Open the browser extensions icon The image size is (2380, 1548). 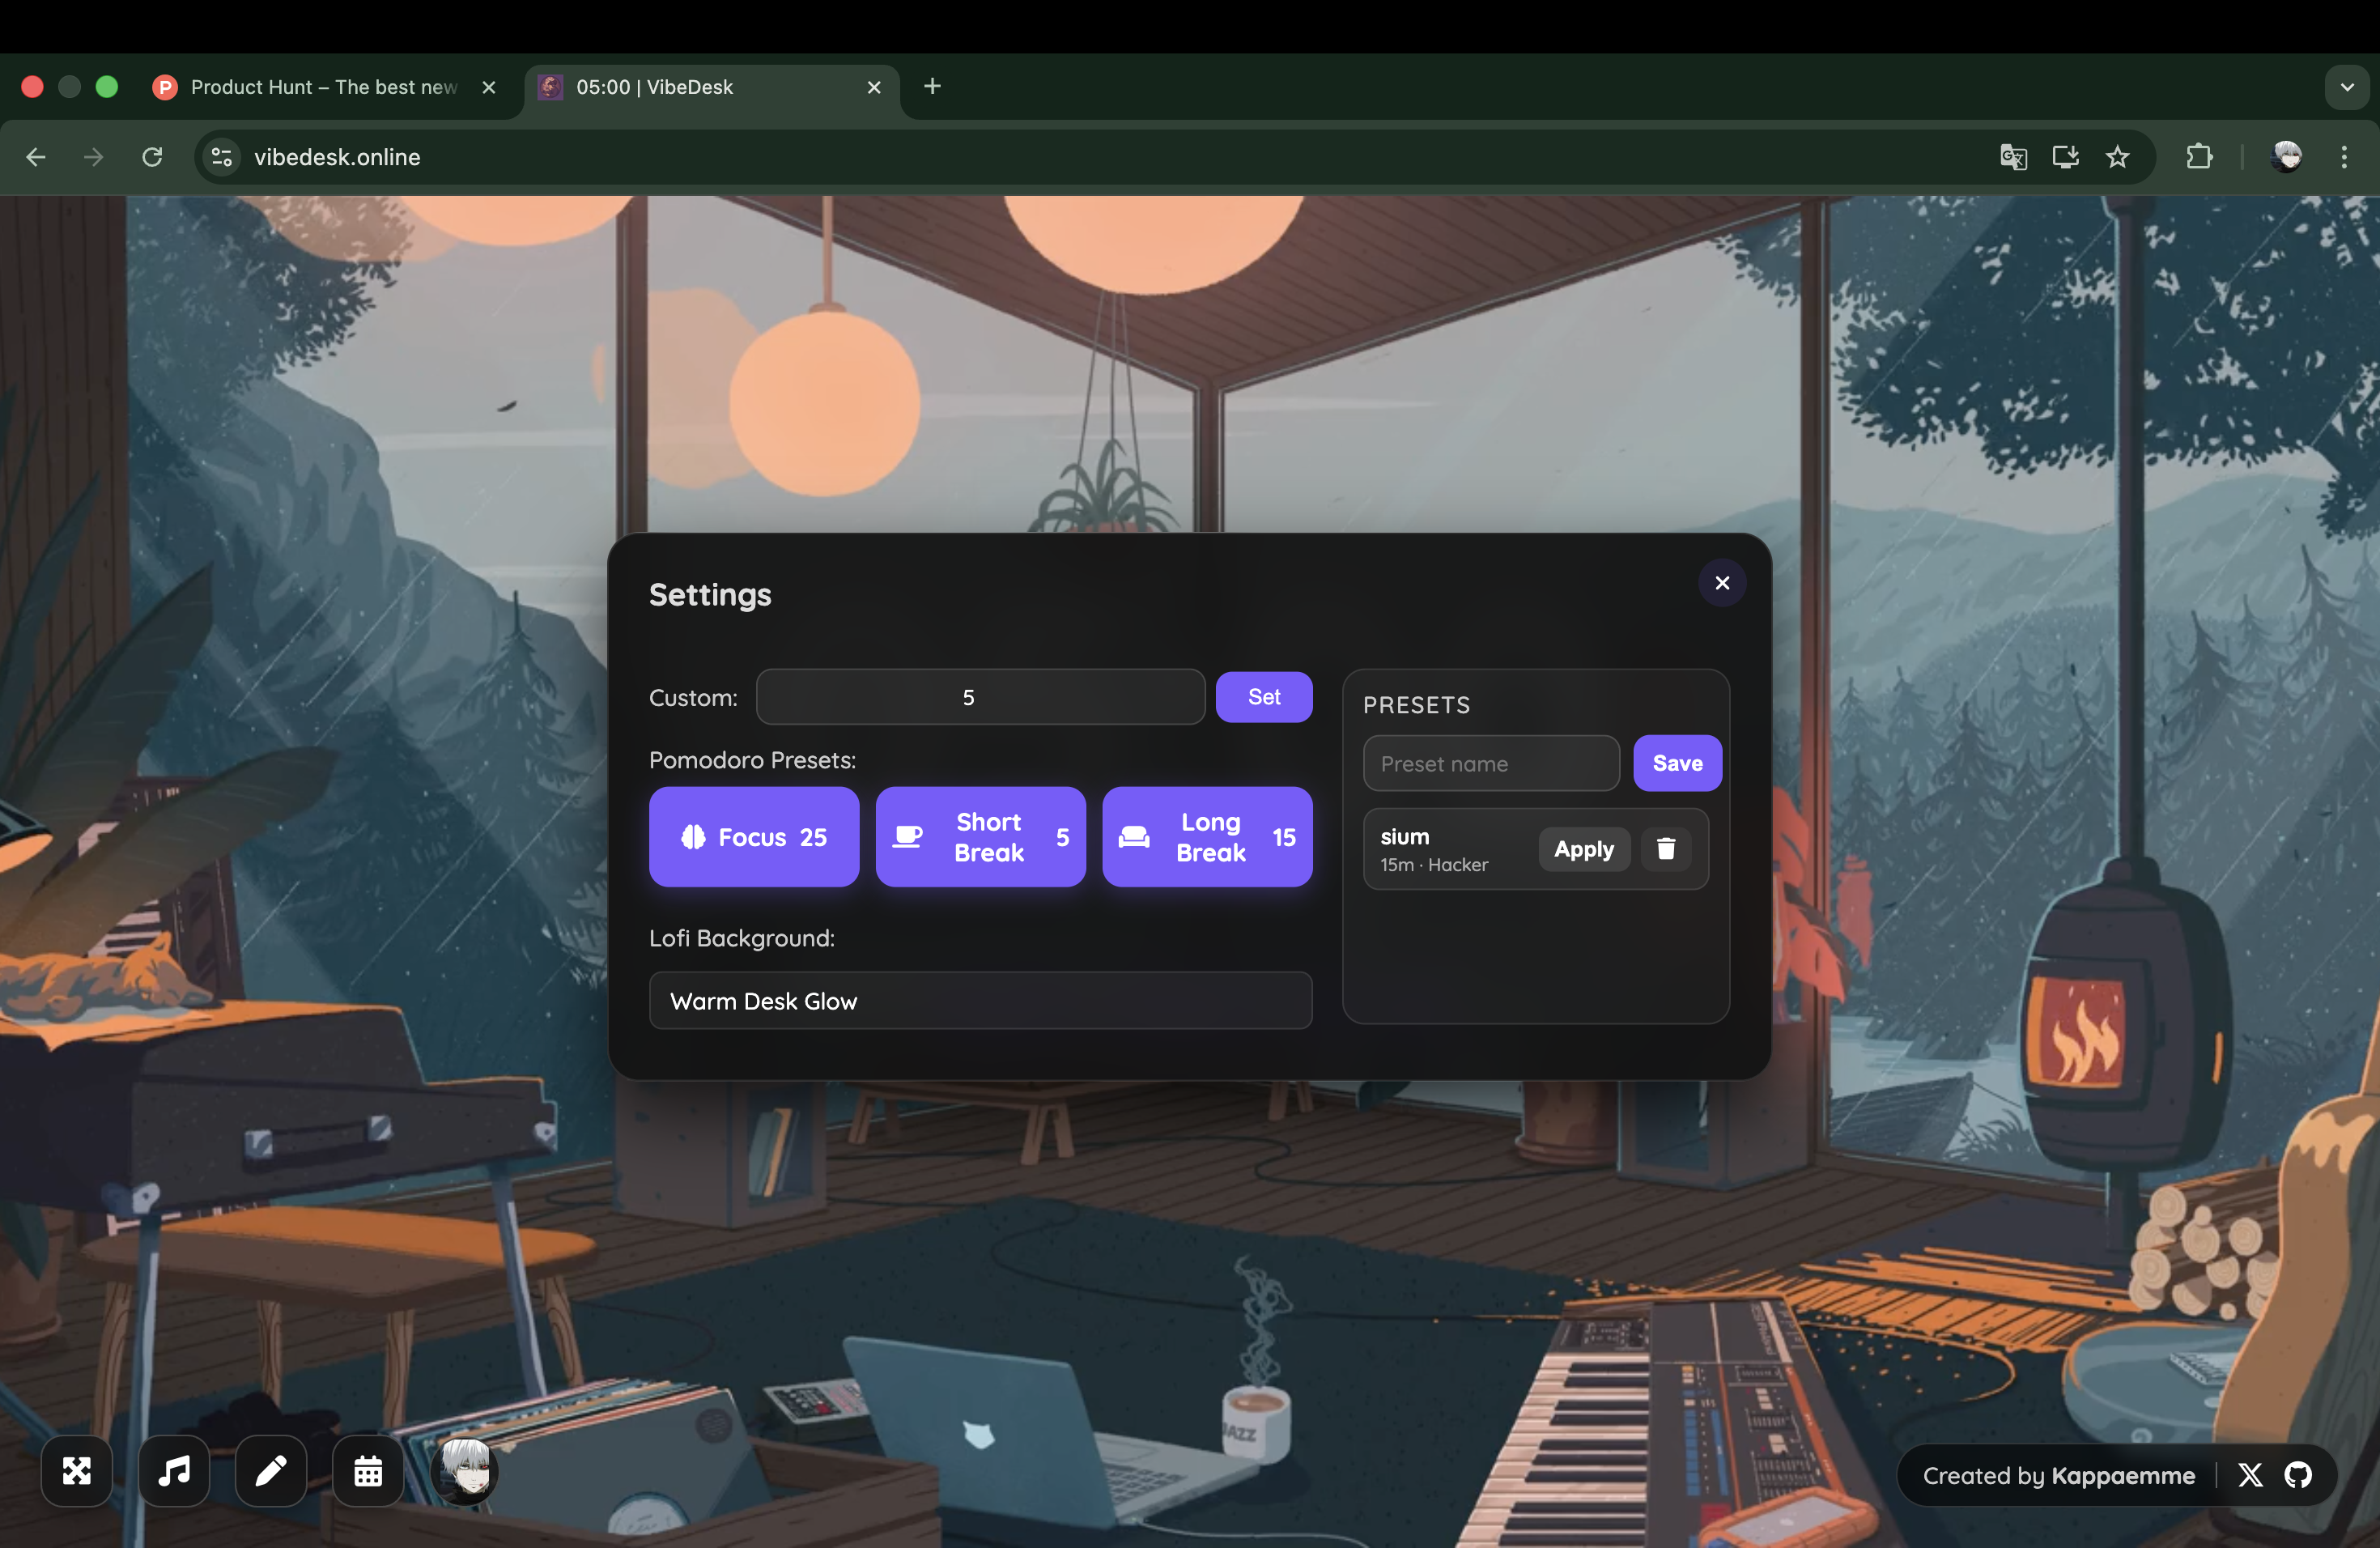pyautogui.click(x=2199, y=157)
